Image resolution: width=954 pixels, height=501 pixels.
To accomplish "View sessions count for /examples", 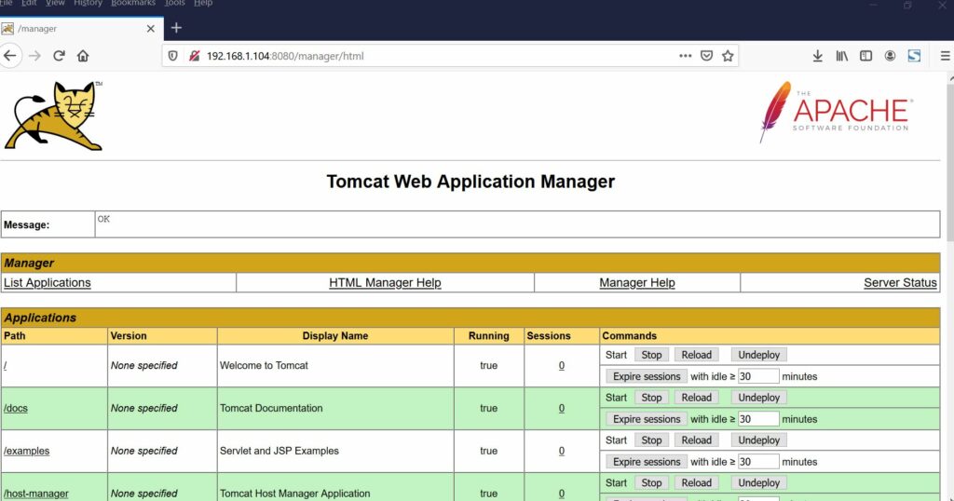I will click(562, 451).
